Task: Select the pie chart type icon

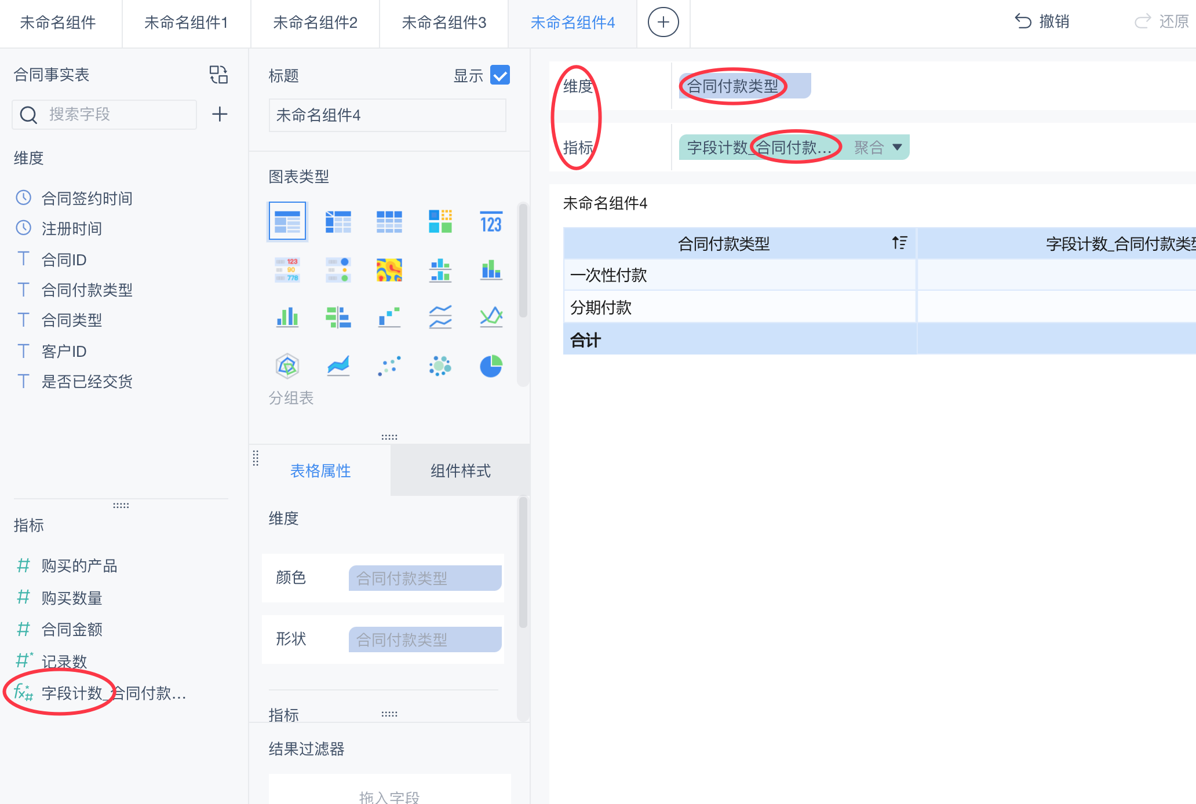Action: [x=491, y=366]
